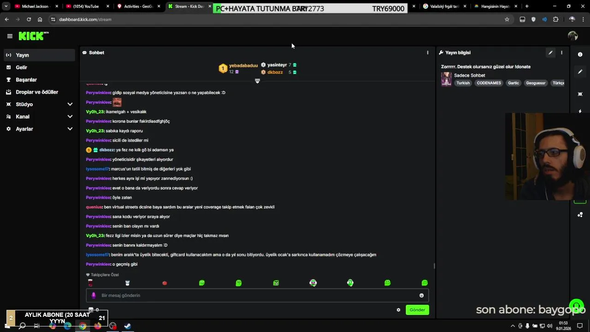Click the screen-capture icon in right rail
Viewport: 590px width, 332px height.
click(580, 94)
